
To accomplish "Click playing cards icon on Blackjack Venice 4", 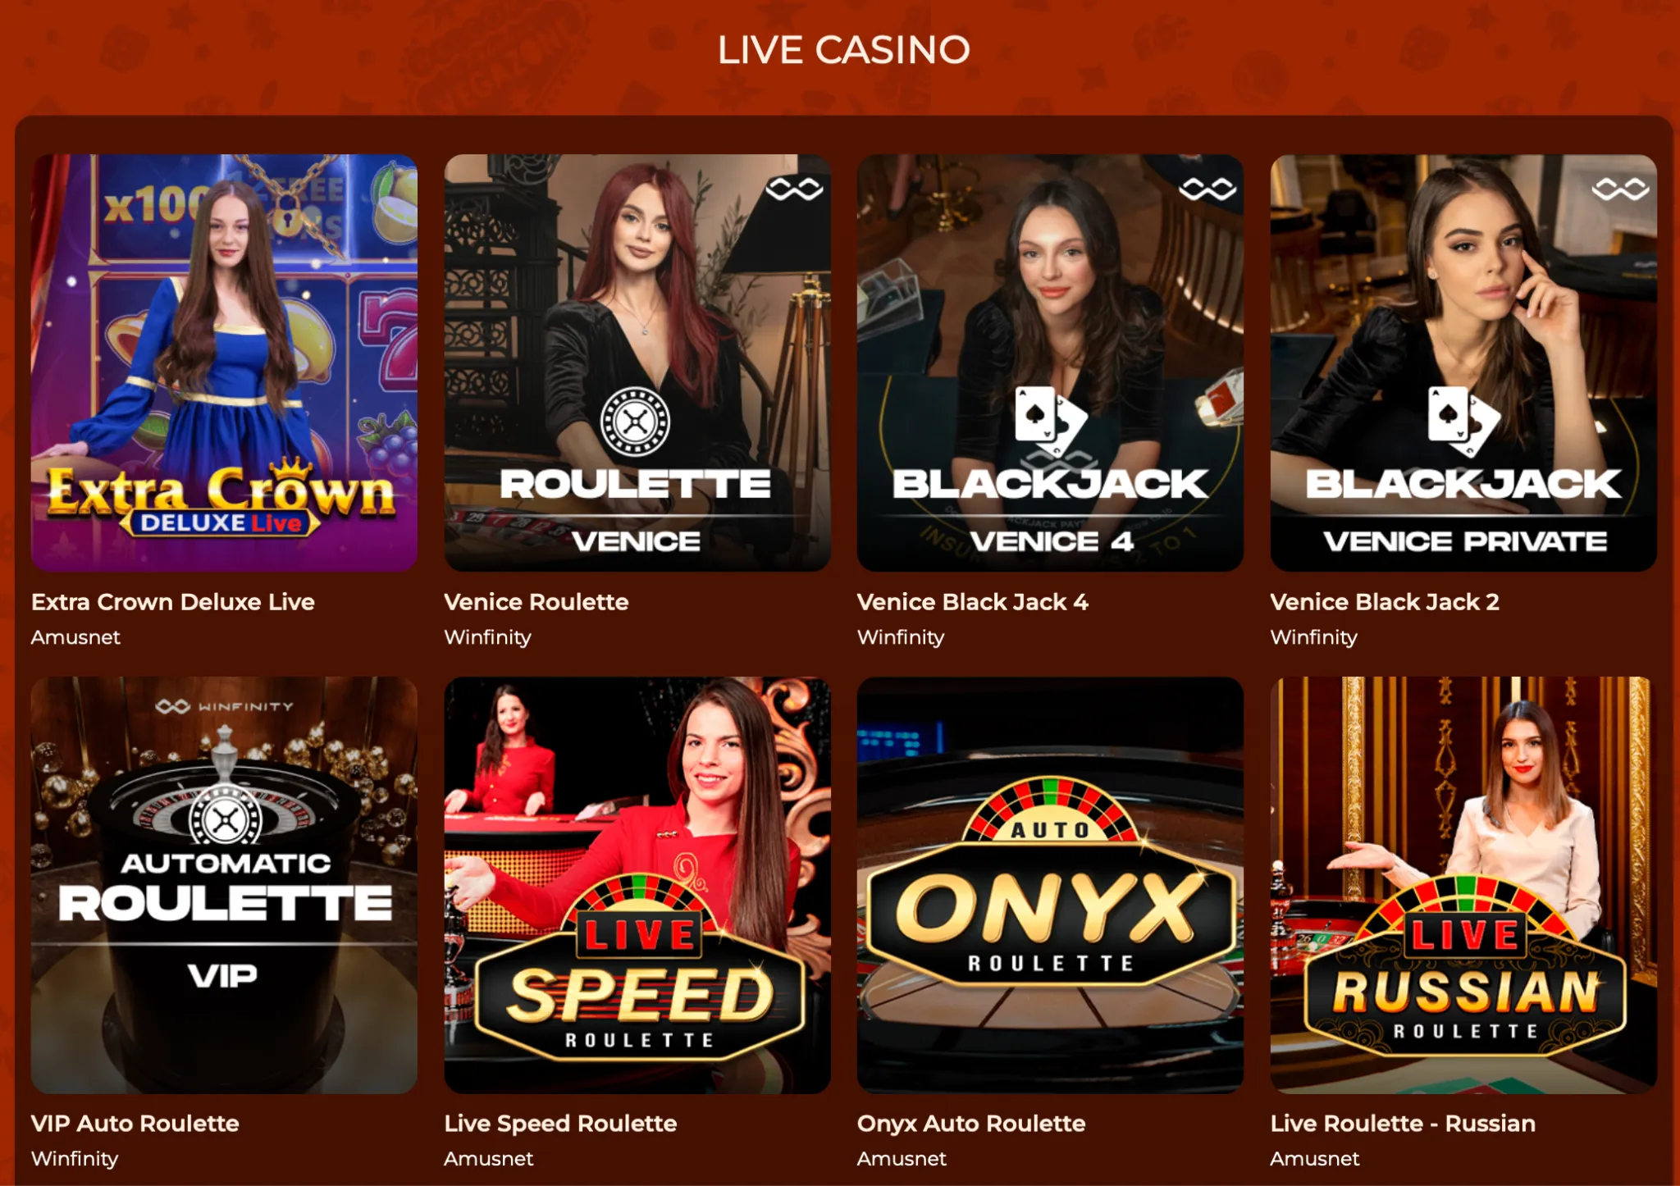I will (x=1050, y=422).
